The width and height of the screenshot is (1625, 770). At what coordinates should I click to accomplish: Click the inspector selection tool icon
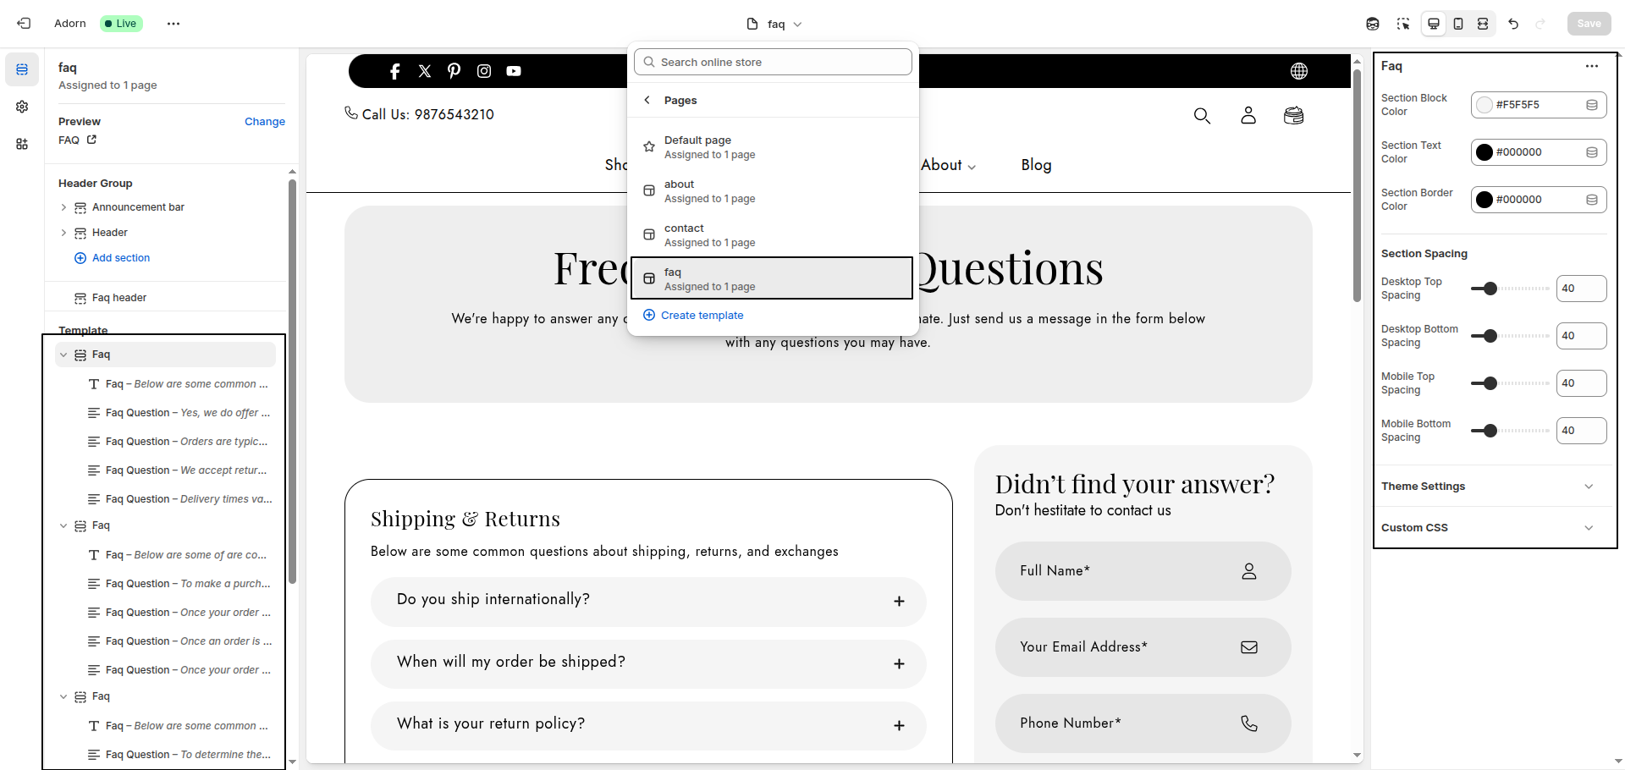1403,24
